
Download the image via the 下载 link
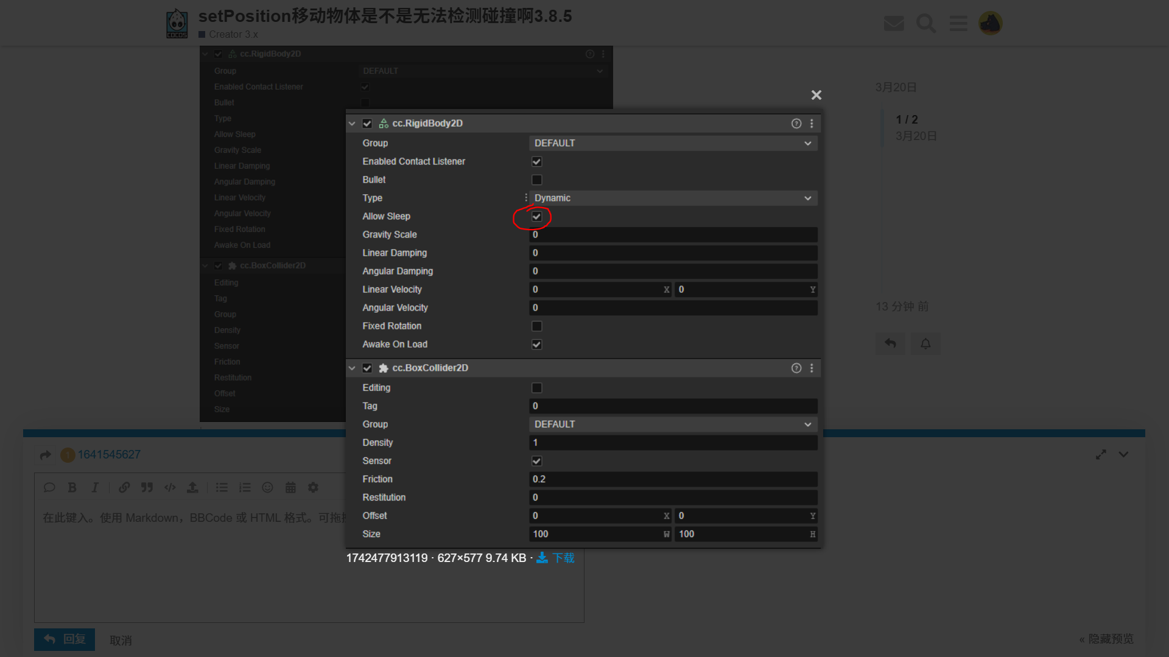(x=555, y=558)
